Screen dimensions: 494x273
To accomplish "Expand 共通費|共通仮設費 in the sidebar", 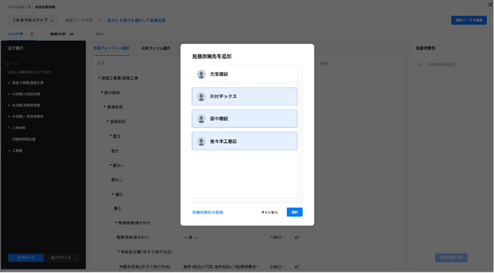I will pyautogui.click(x=9, y=94).
